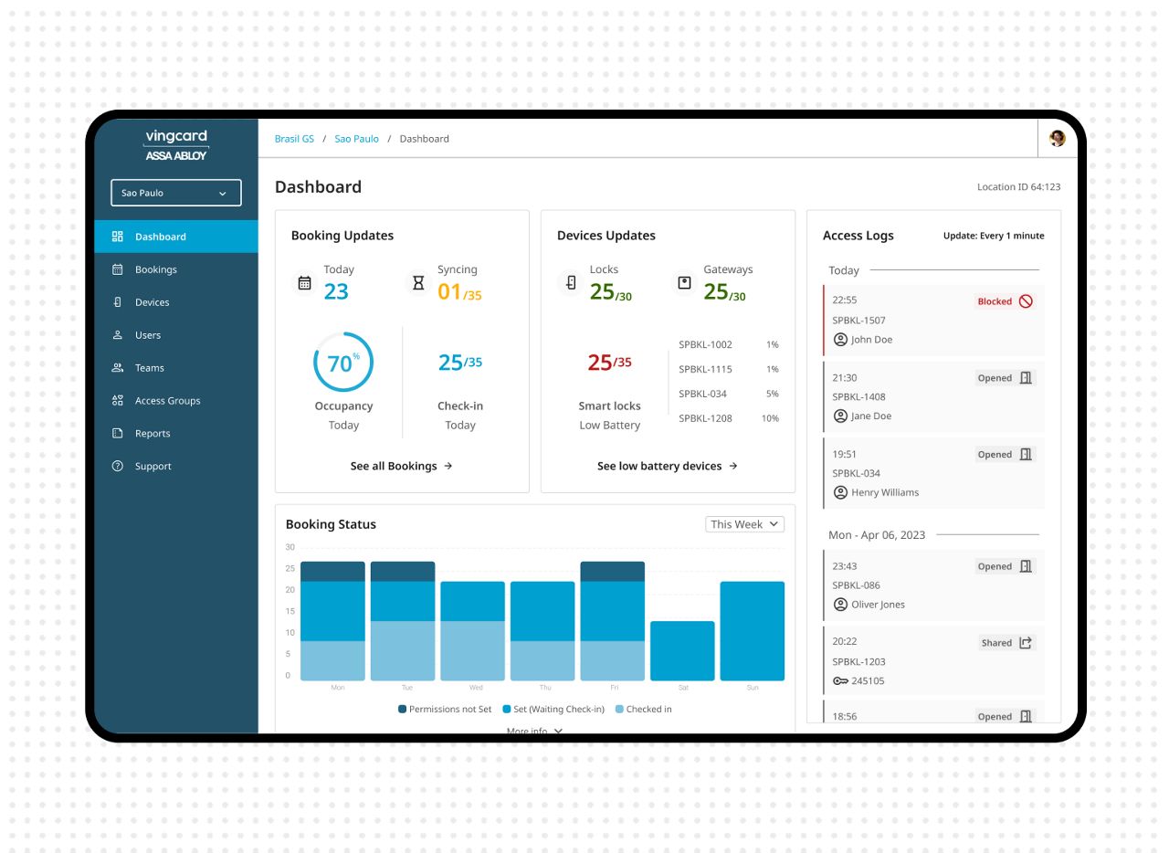Click the Gateways icon
This screenshot has width=1169, height=853.
(x=684, y=283)
